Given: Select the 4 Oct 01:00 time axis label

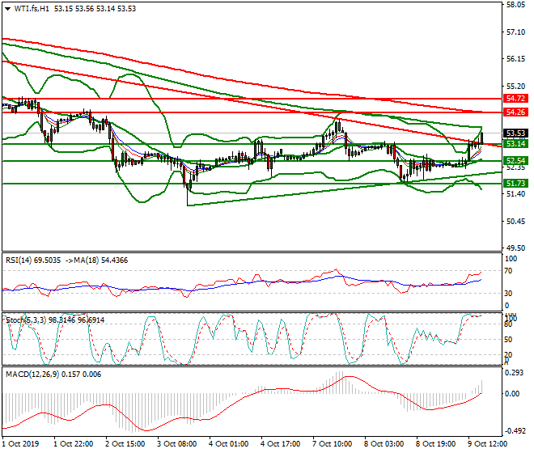Looking at the screenshot, I should click(x=228, y=444).
